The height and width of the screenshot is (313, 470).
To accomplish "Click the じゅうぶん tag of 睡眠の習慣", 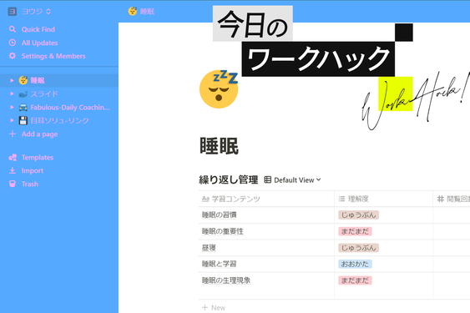I will pos(358,215).
